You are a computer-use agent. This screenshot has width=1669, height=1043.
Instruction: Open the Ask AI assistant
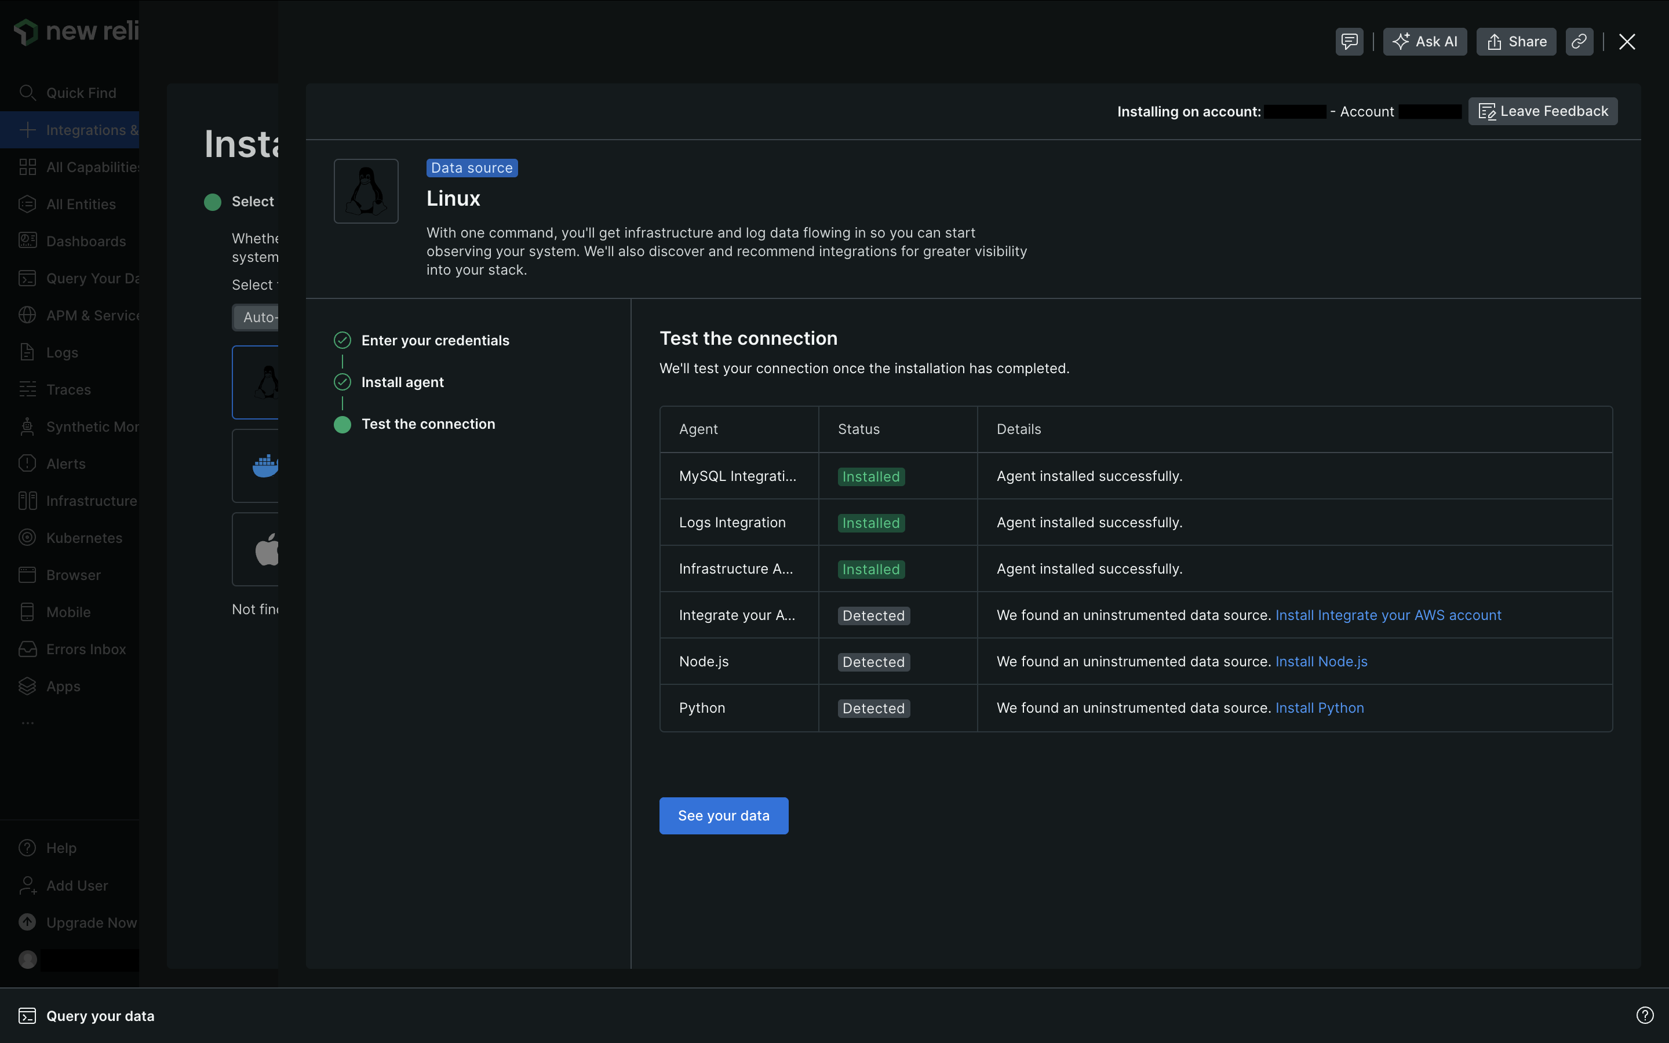[x=1425, y=41]
